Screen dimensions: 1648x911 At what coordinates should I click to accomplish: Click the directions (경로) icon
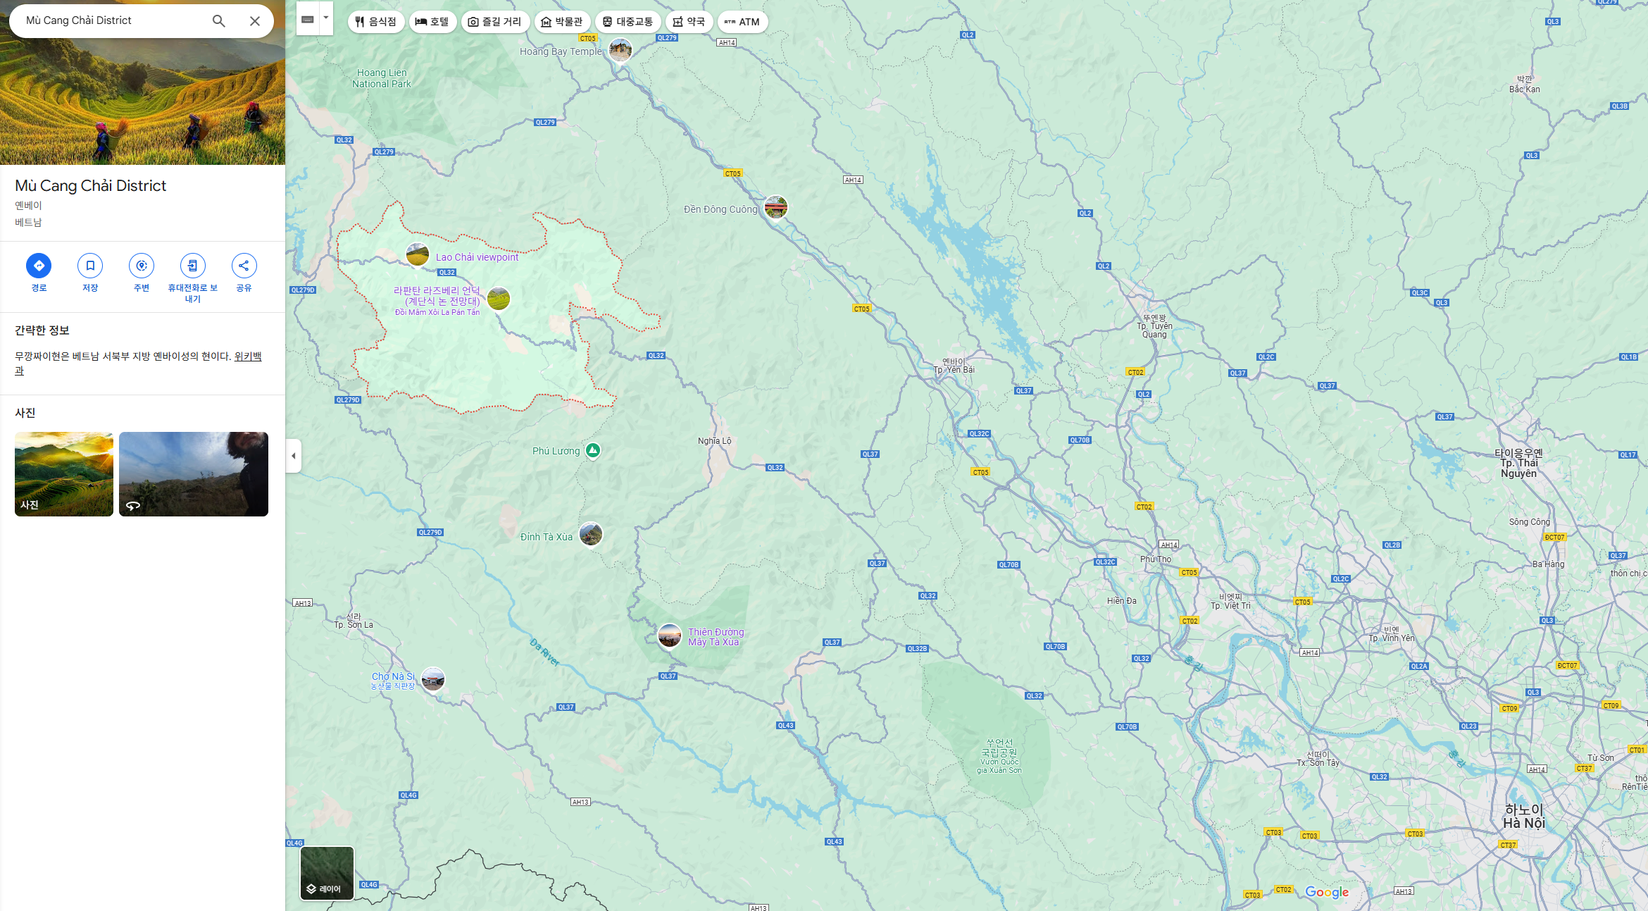coord(39,266)
